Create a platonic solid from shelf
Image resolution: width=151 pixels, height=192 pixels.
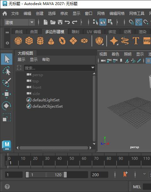pyautogui.click(x=99, y=41)
